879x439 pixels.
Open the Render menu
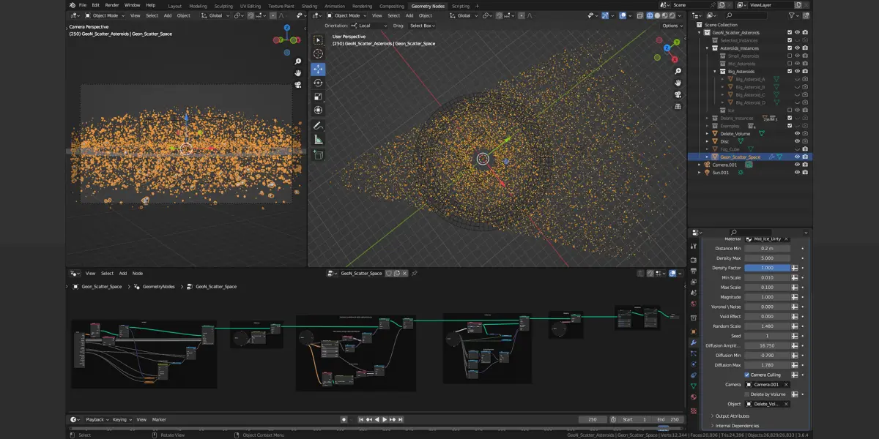click(112, 5)
